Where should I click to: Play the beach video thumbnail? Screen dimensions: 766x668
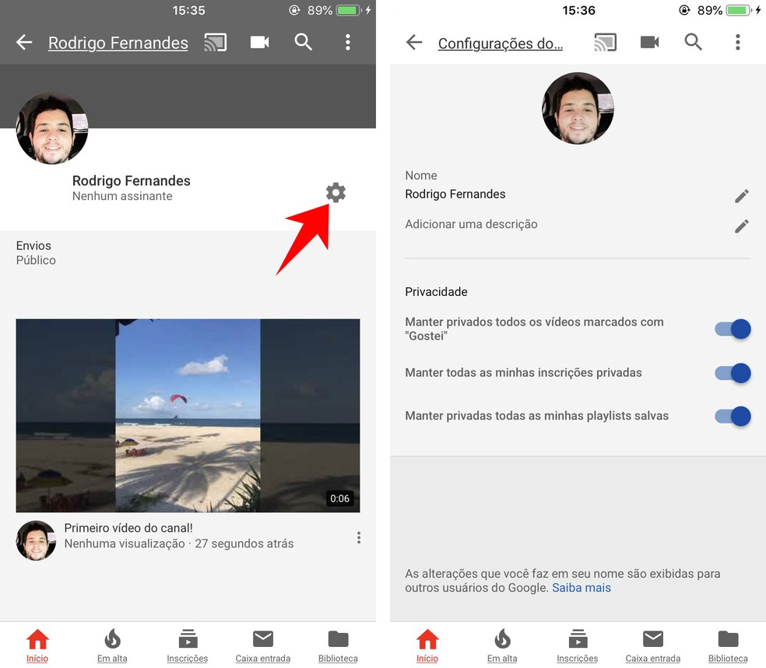pyautogui.click(x=188, y=416)
